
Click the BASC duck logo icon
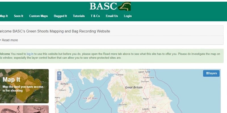[125, 6]
